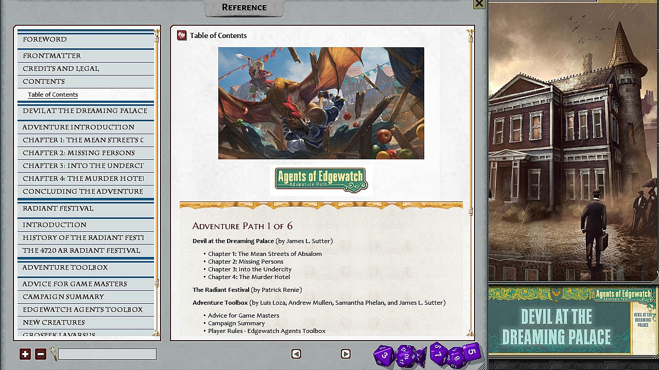The width and height of the screenshot is (659, 370).
Task: Open the Adventure Introduction section
Action: tap(85, 127)
